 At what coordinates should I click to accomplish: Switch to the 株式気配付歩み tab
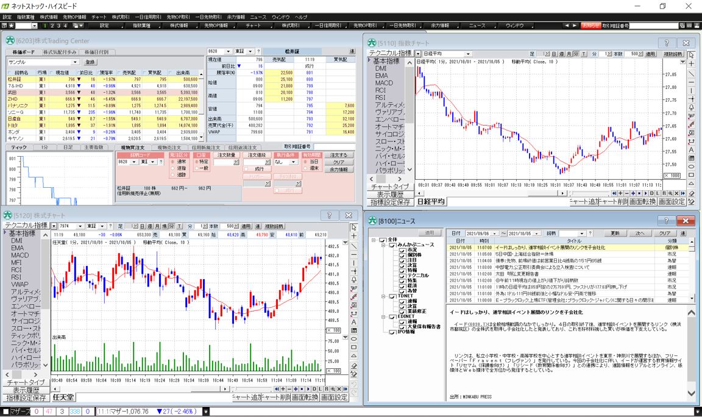click(60, 52)
